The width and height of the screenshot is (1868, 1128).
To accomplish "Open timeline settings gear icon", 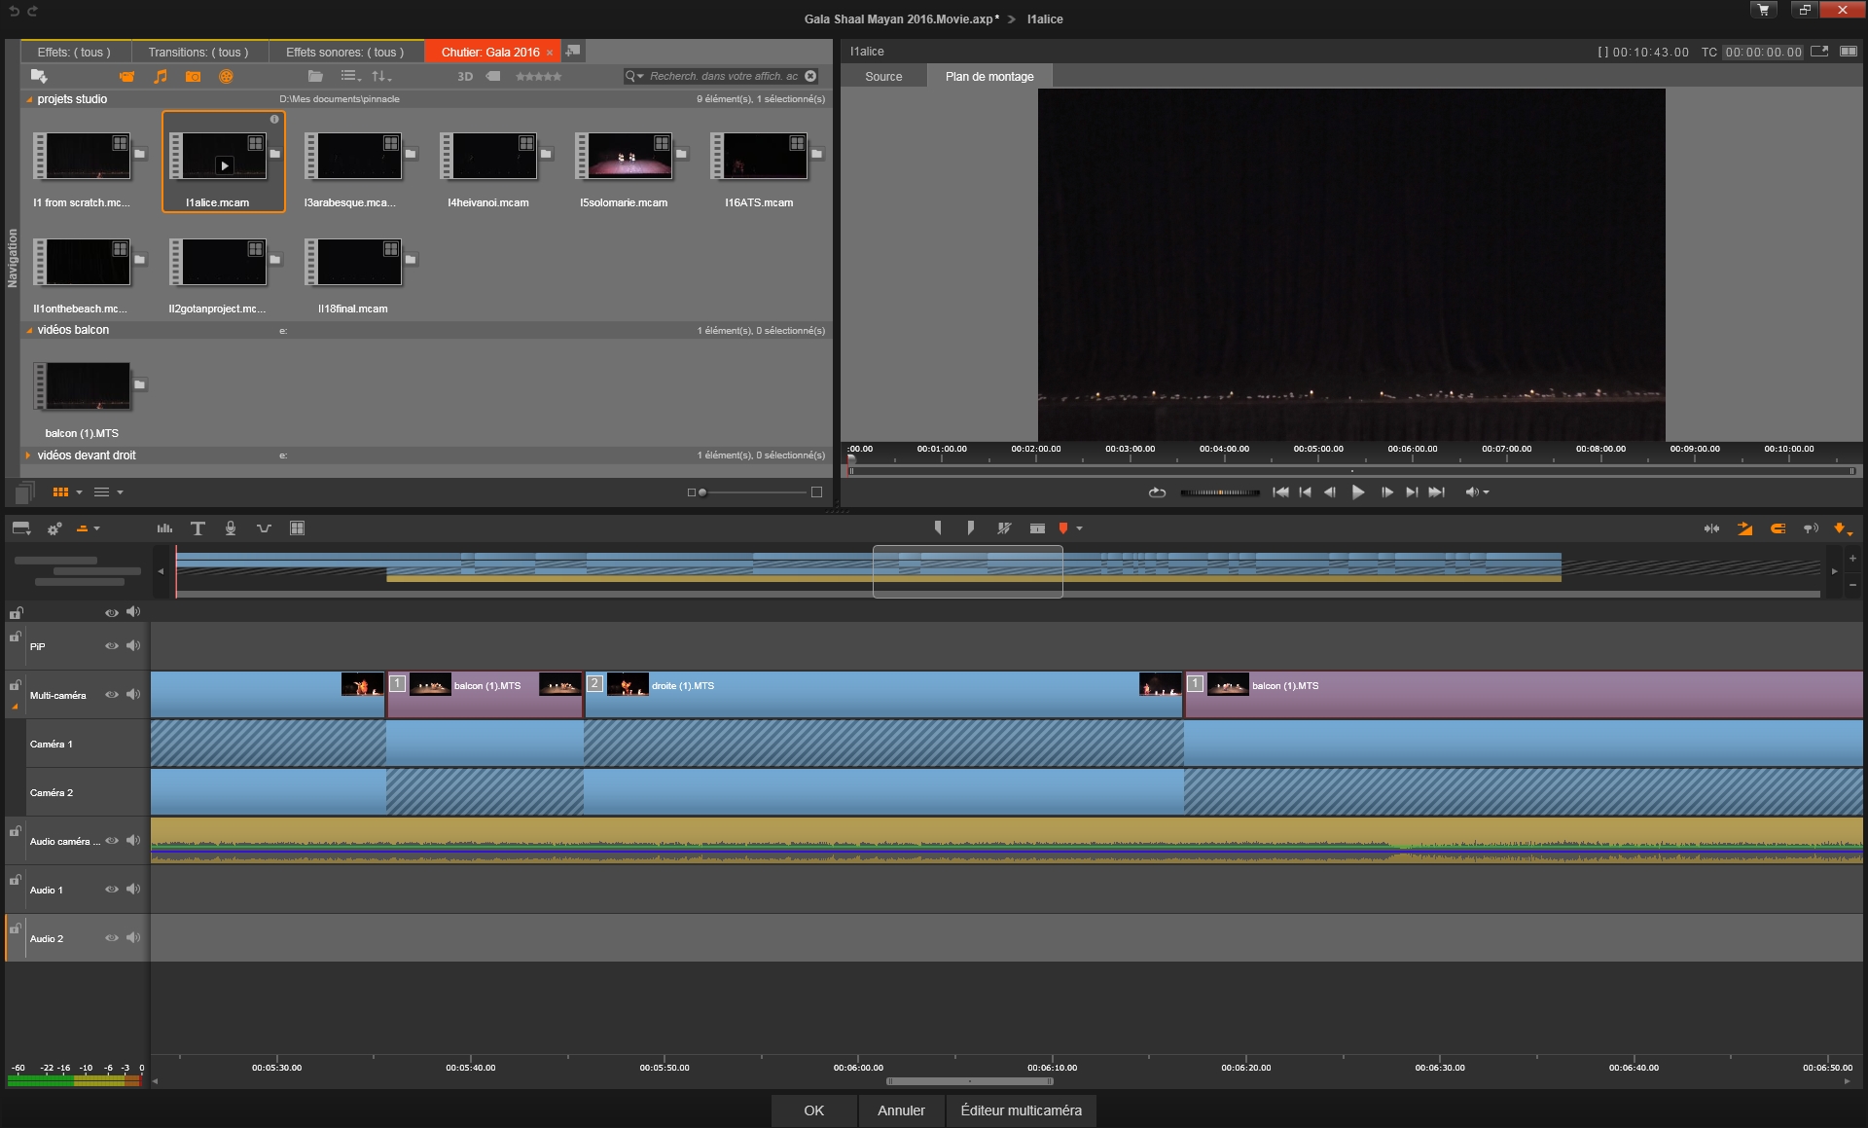I will (54, 528).
